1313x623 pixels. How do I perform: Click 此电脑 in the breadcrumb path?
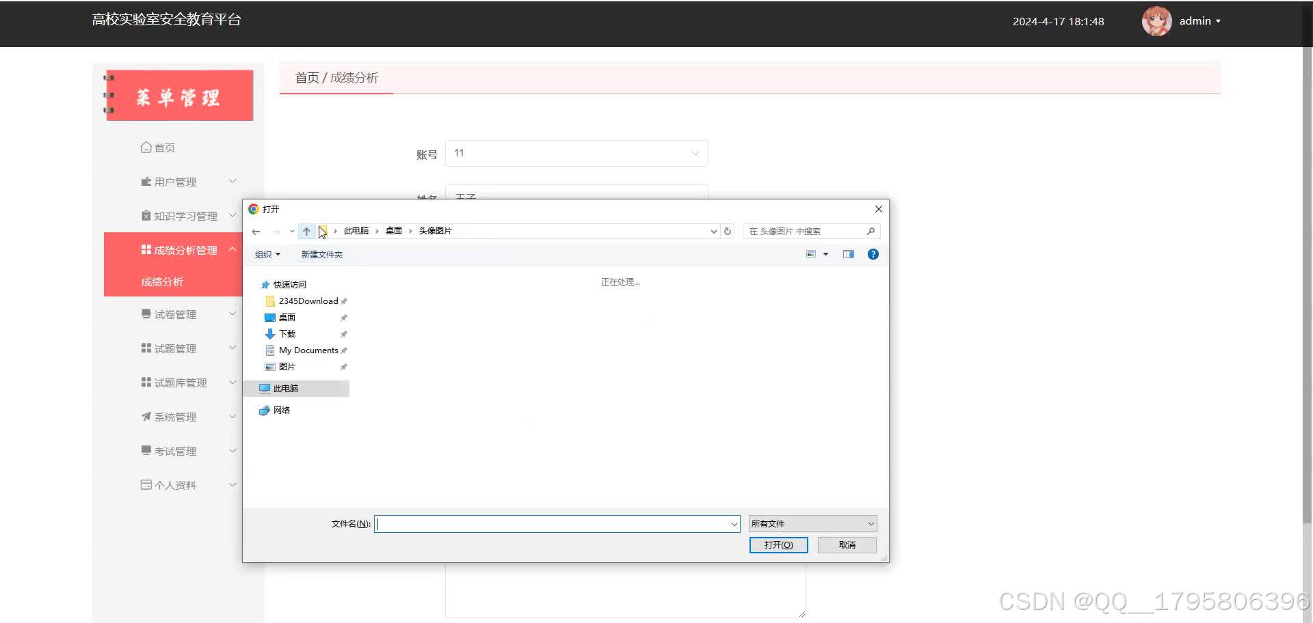click(356, 231)
